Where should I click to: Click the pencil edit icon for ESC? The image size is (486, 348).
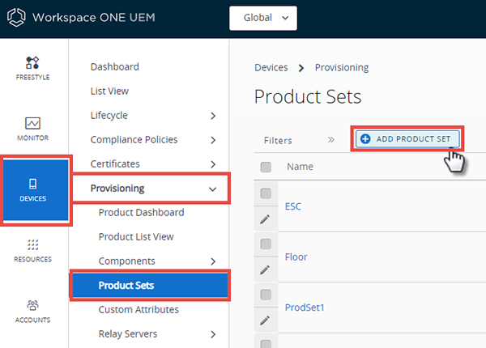coord(265,219)
